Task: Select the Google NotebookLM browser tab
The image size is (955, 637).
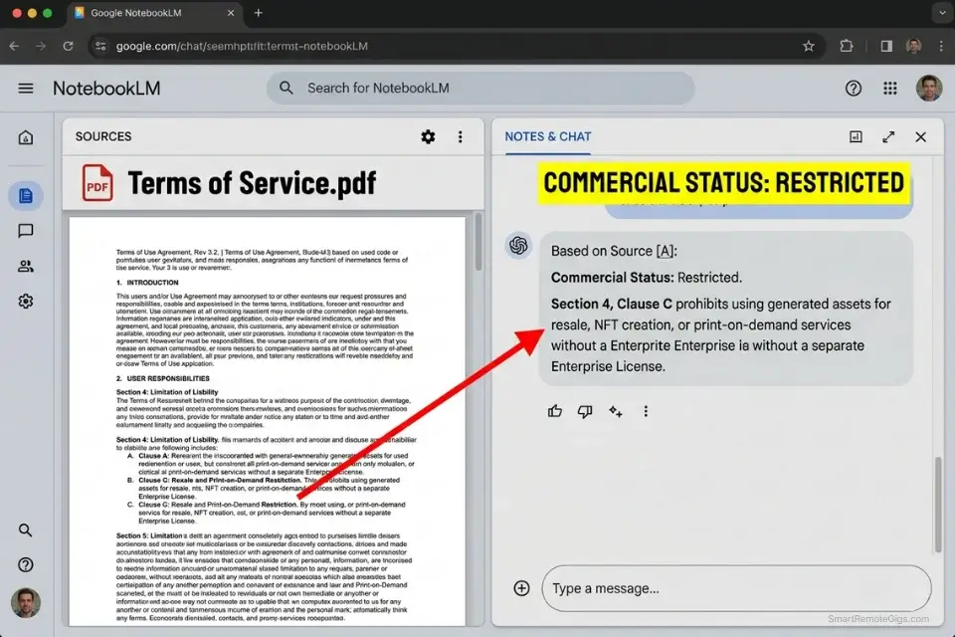Action: 153,13
